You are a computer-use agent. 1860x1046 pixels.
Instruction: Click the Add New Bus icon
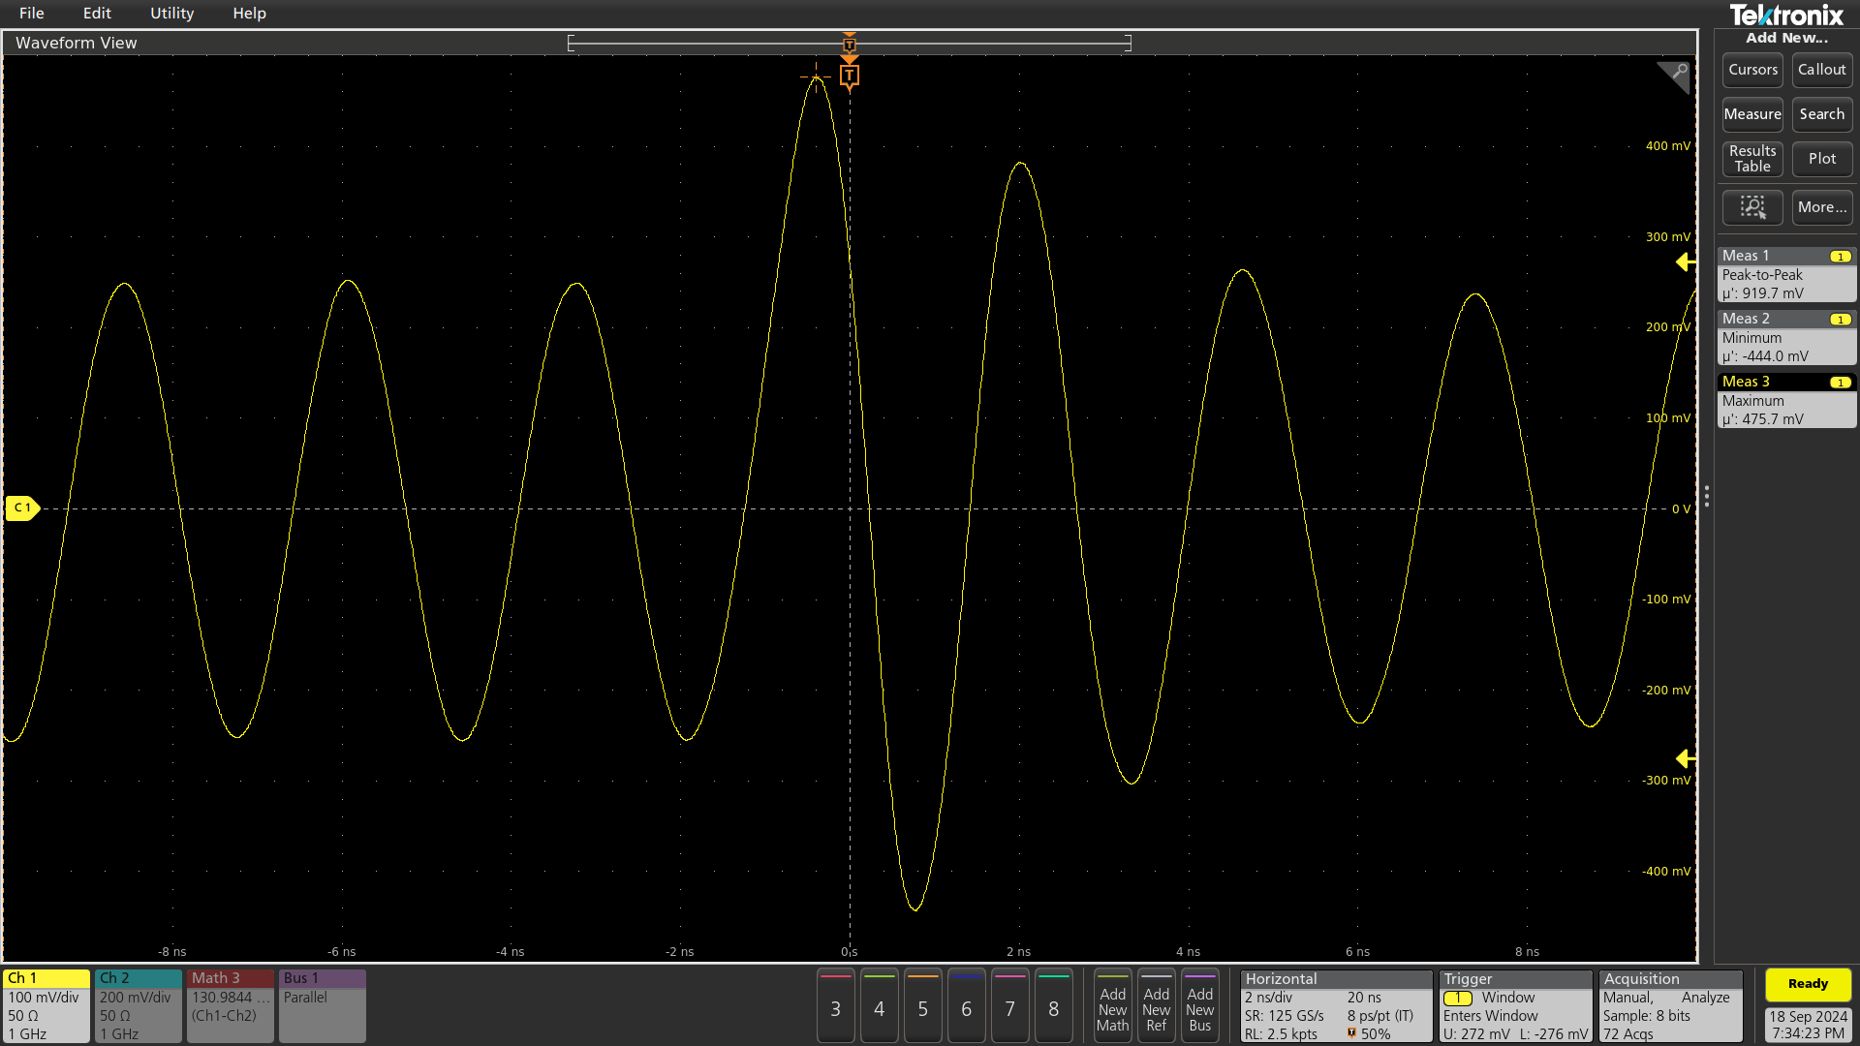pos(1200,1006)
